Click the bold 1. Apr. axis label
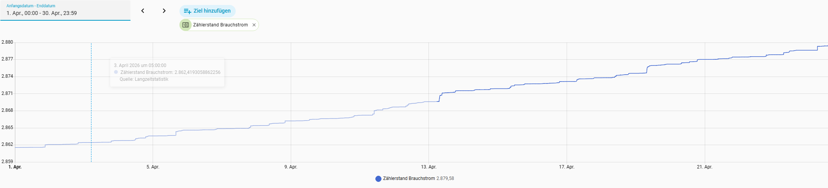This screenshot has height=188, width=828. (x=15, y=167)
